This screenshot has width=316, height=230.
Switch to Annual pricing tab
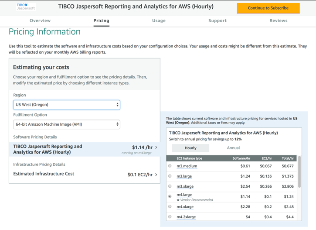[x=233, y=148]
